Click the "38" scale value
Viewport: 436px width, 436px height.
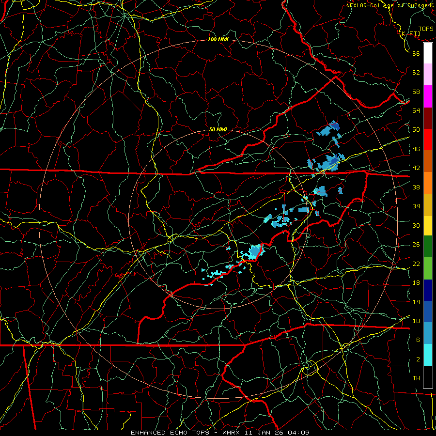(416, 187)
